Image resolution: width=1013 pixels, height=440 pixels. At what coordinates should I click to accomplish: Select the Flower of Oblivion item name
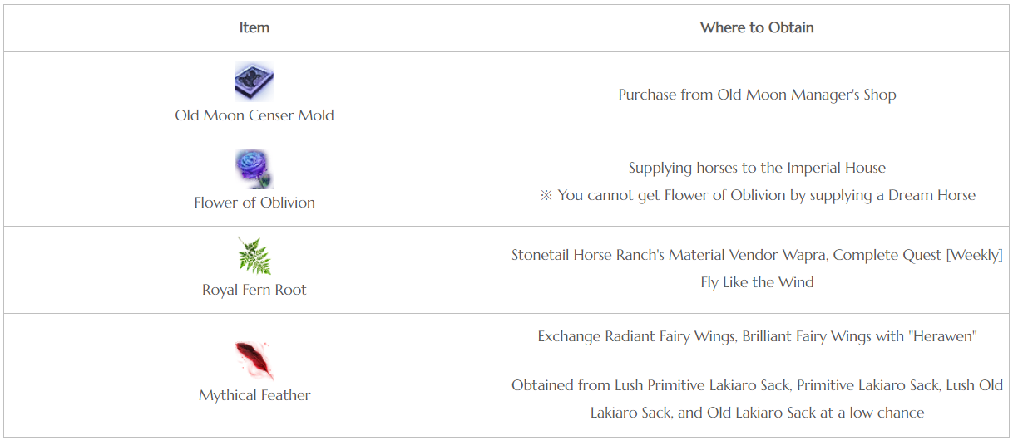pyautogui.click(x=254, y=203)
